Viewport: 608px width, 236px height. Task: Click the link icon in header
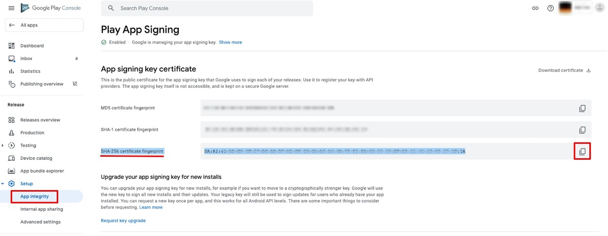[535, 8]
